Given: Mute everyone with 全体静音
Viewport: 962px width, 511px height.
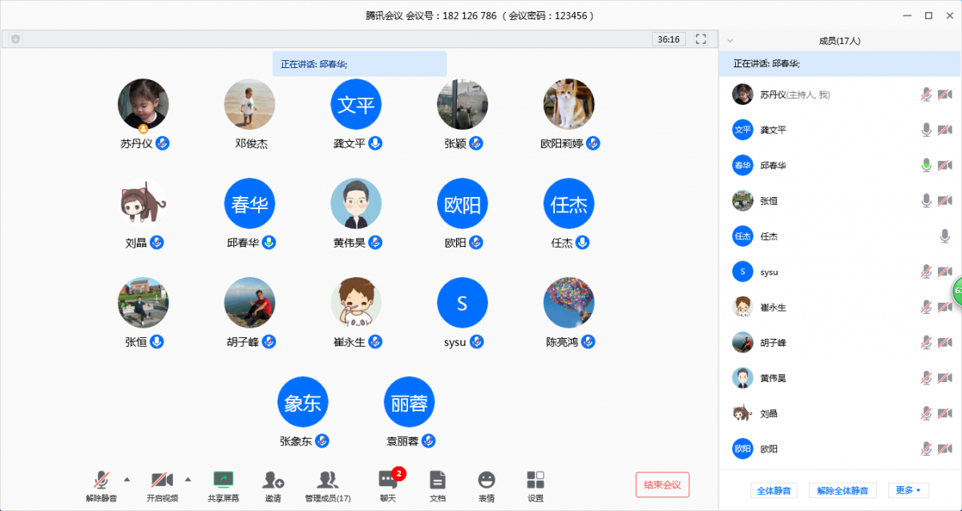Looking at the screenshot, I should point(774,489).
